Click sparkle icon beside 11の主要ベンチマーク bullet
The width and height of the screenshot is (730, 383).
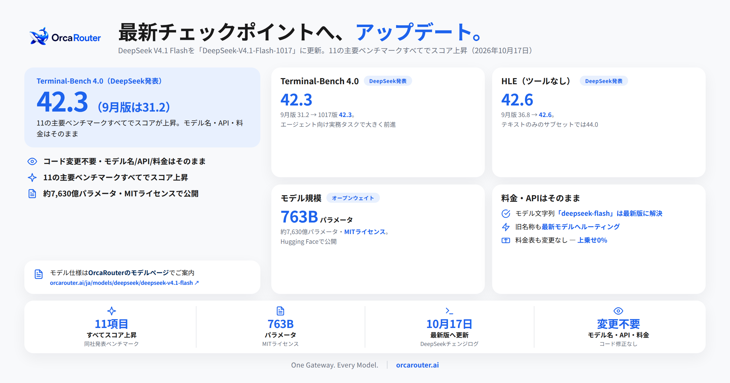(32, 178)
